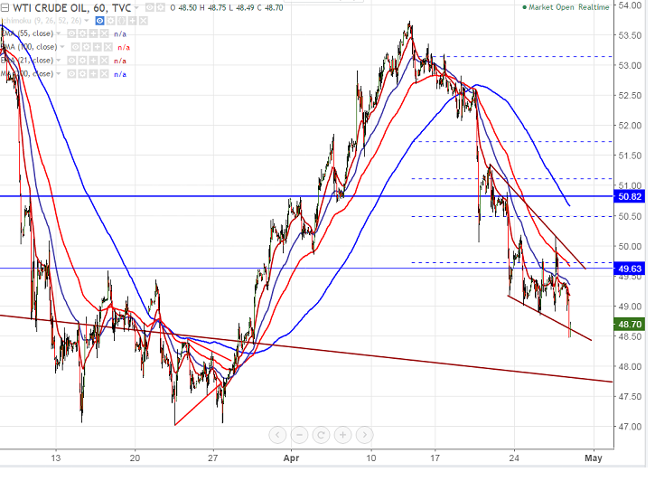Click the MA (200, close) plus icon

click(93, 74)
